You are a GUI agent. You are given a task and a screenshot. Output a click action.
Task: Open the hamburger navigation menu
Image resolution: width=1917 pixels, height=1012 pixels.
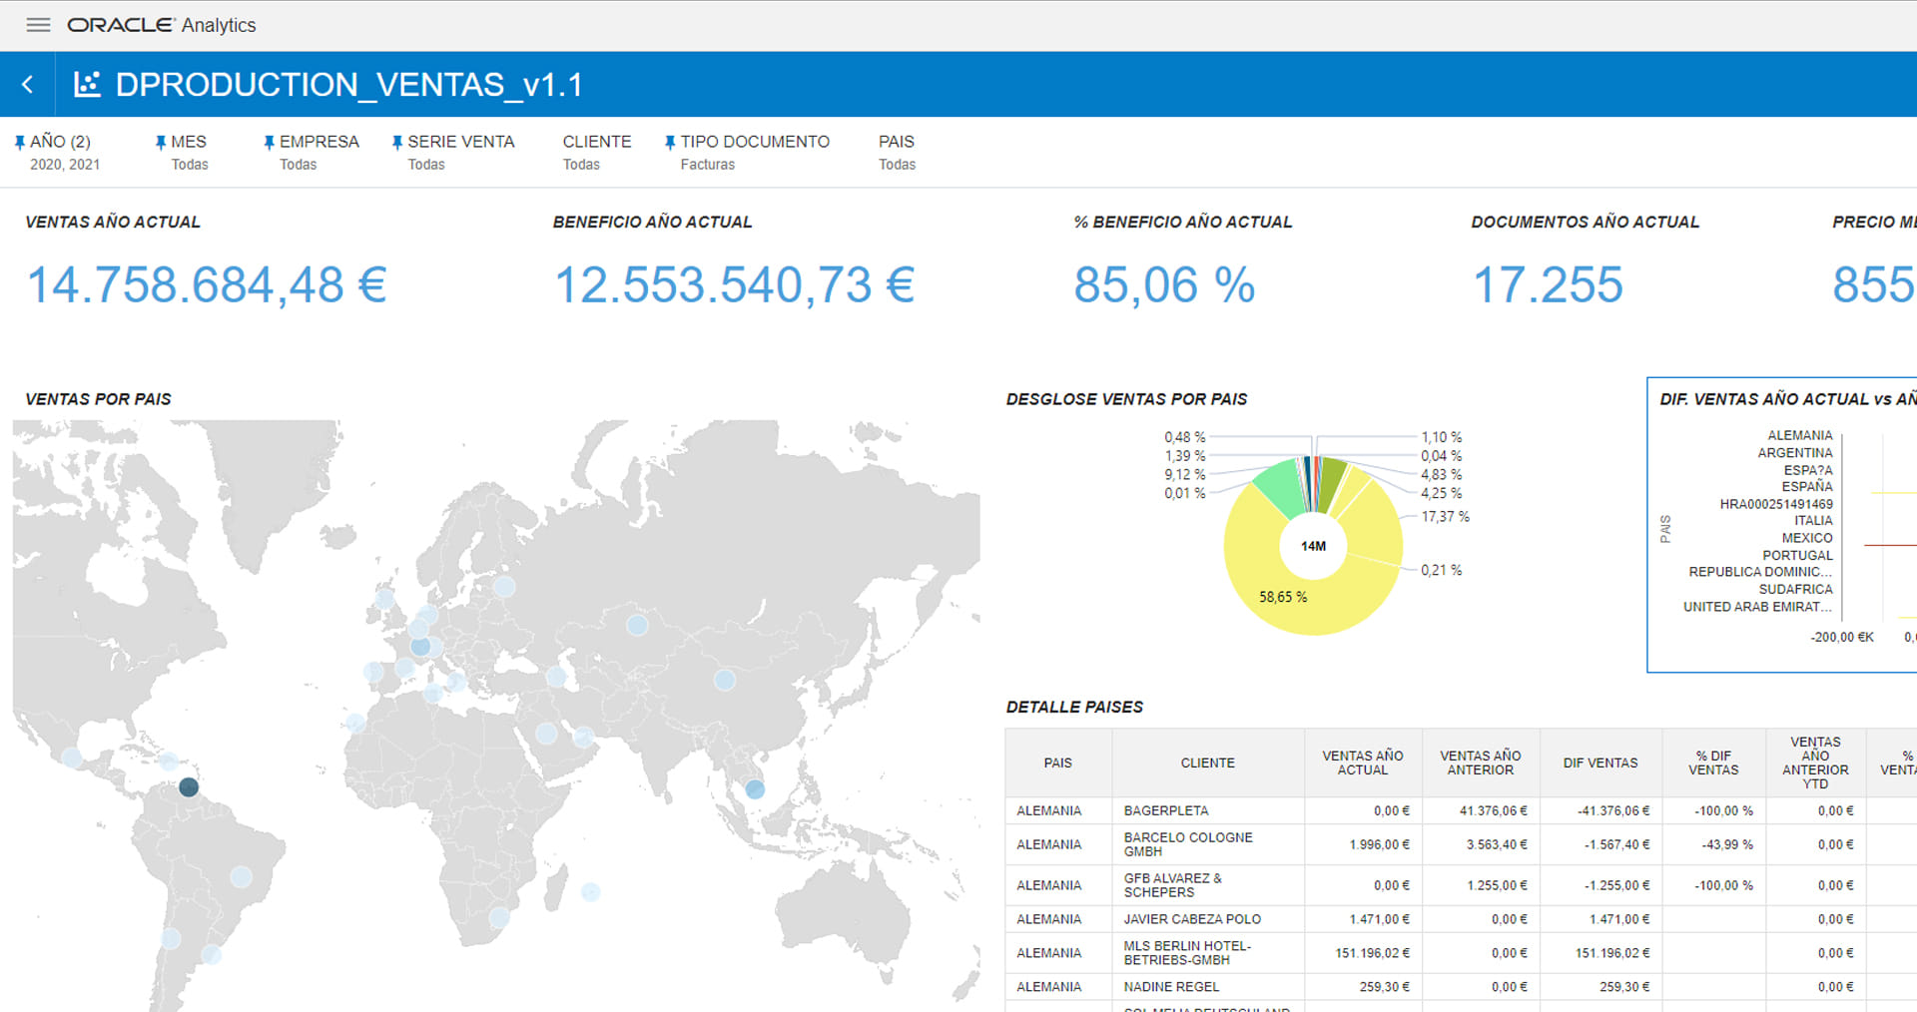37,25
